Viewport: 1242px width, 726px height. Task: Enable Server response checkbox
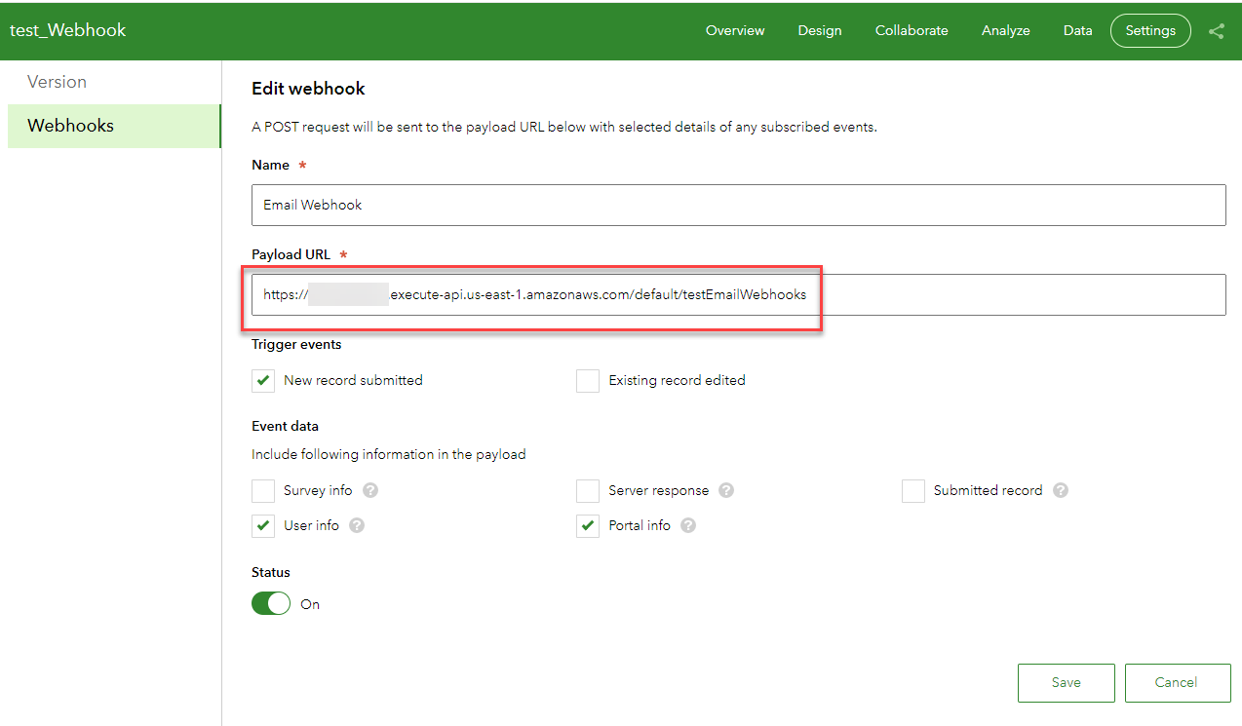click(588, 490)
